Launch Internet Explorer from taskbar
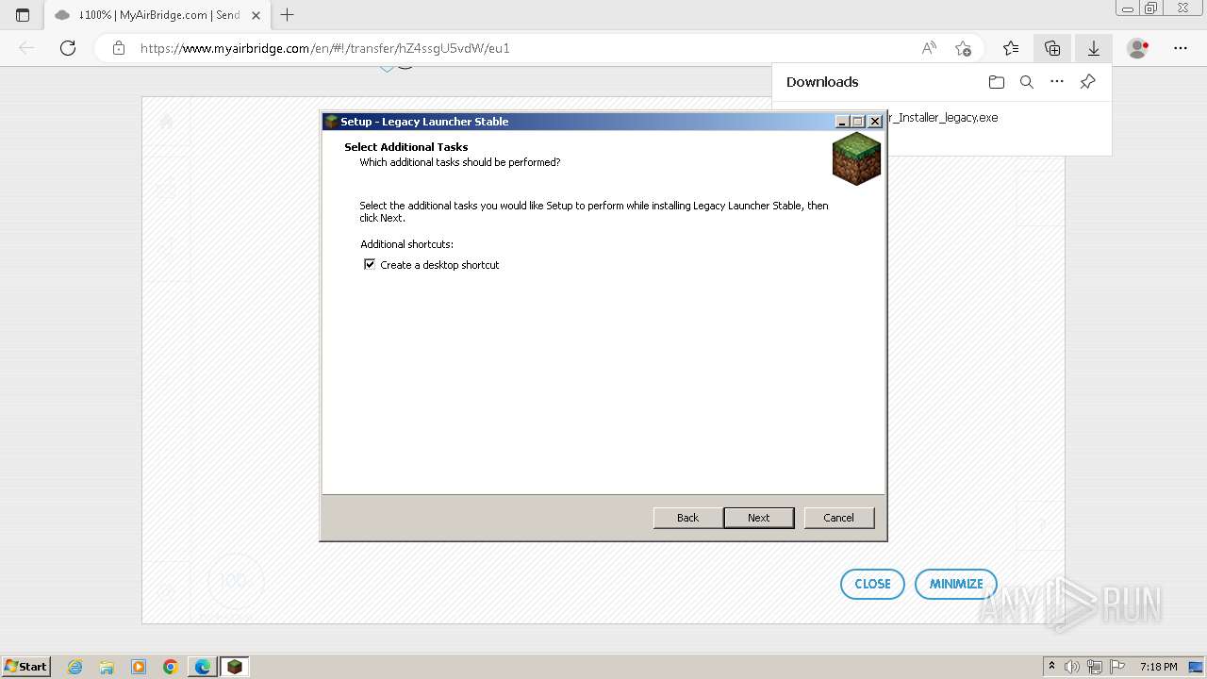The image size is (1207, 679). 75,667
